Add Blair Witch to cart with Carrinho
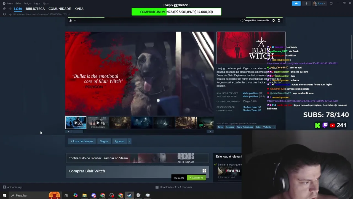353x199 pixels. [x=196, y=178]
